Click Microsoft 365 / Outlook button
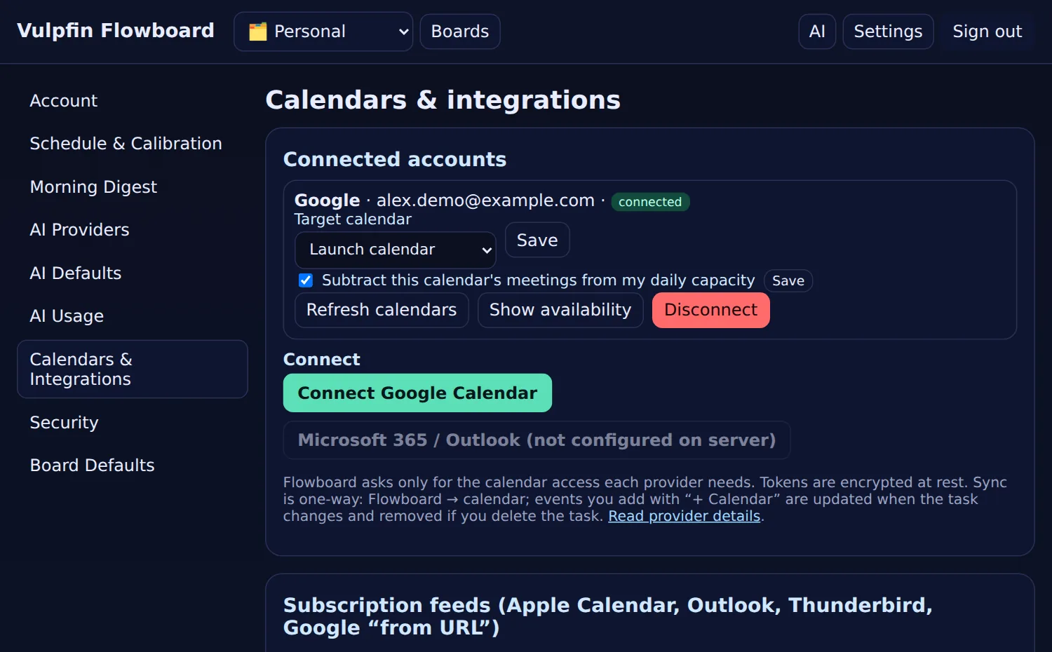 [537, 440]
